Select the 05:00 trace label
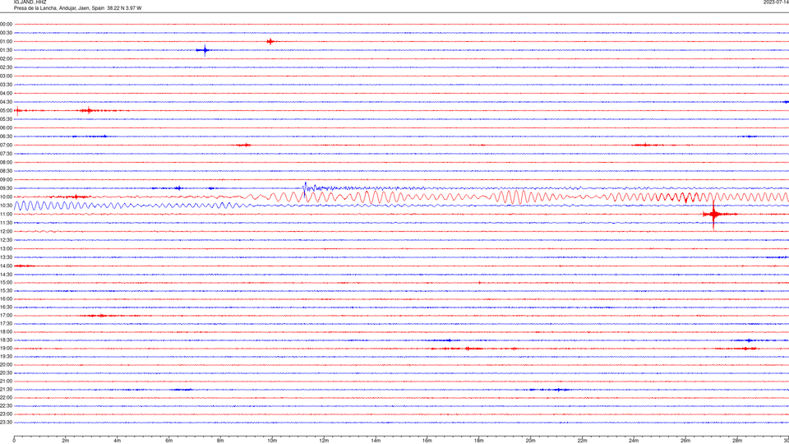Viewport: 789px width, 444px height. [x=6, y=110]
